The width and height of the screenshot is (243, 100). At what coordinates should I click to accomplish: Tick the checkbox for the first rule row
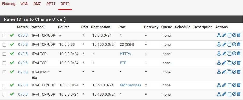coord(4,36)
